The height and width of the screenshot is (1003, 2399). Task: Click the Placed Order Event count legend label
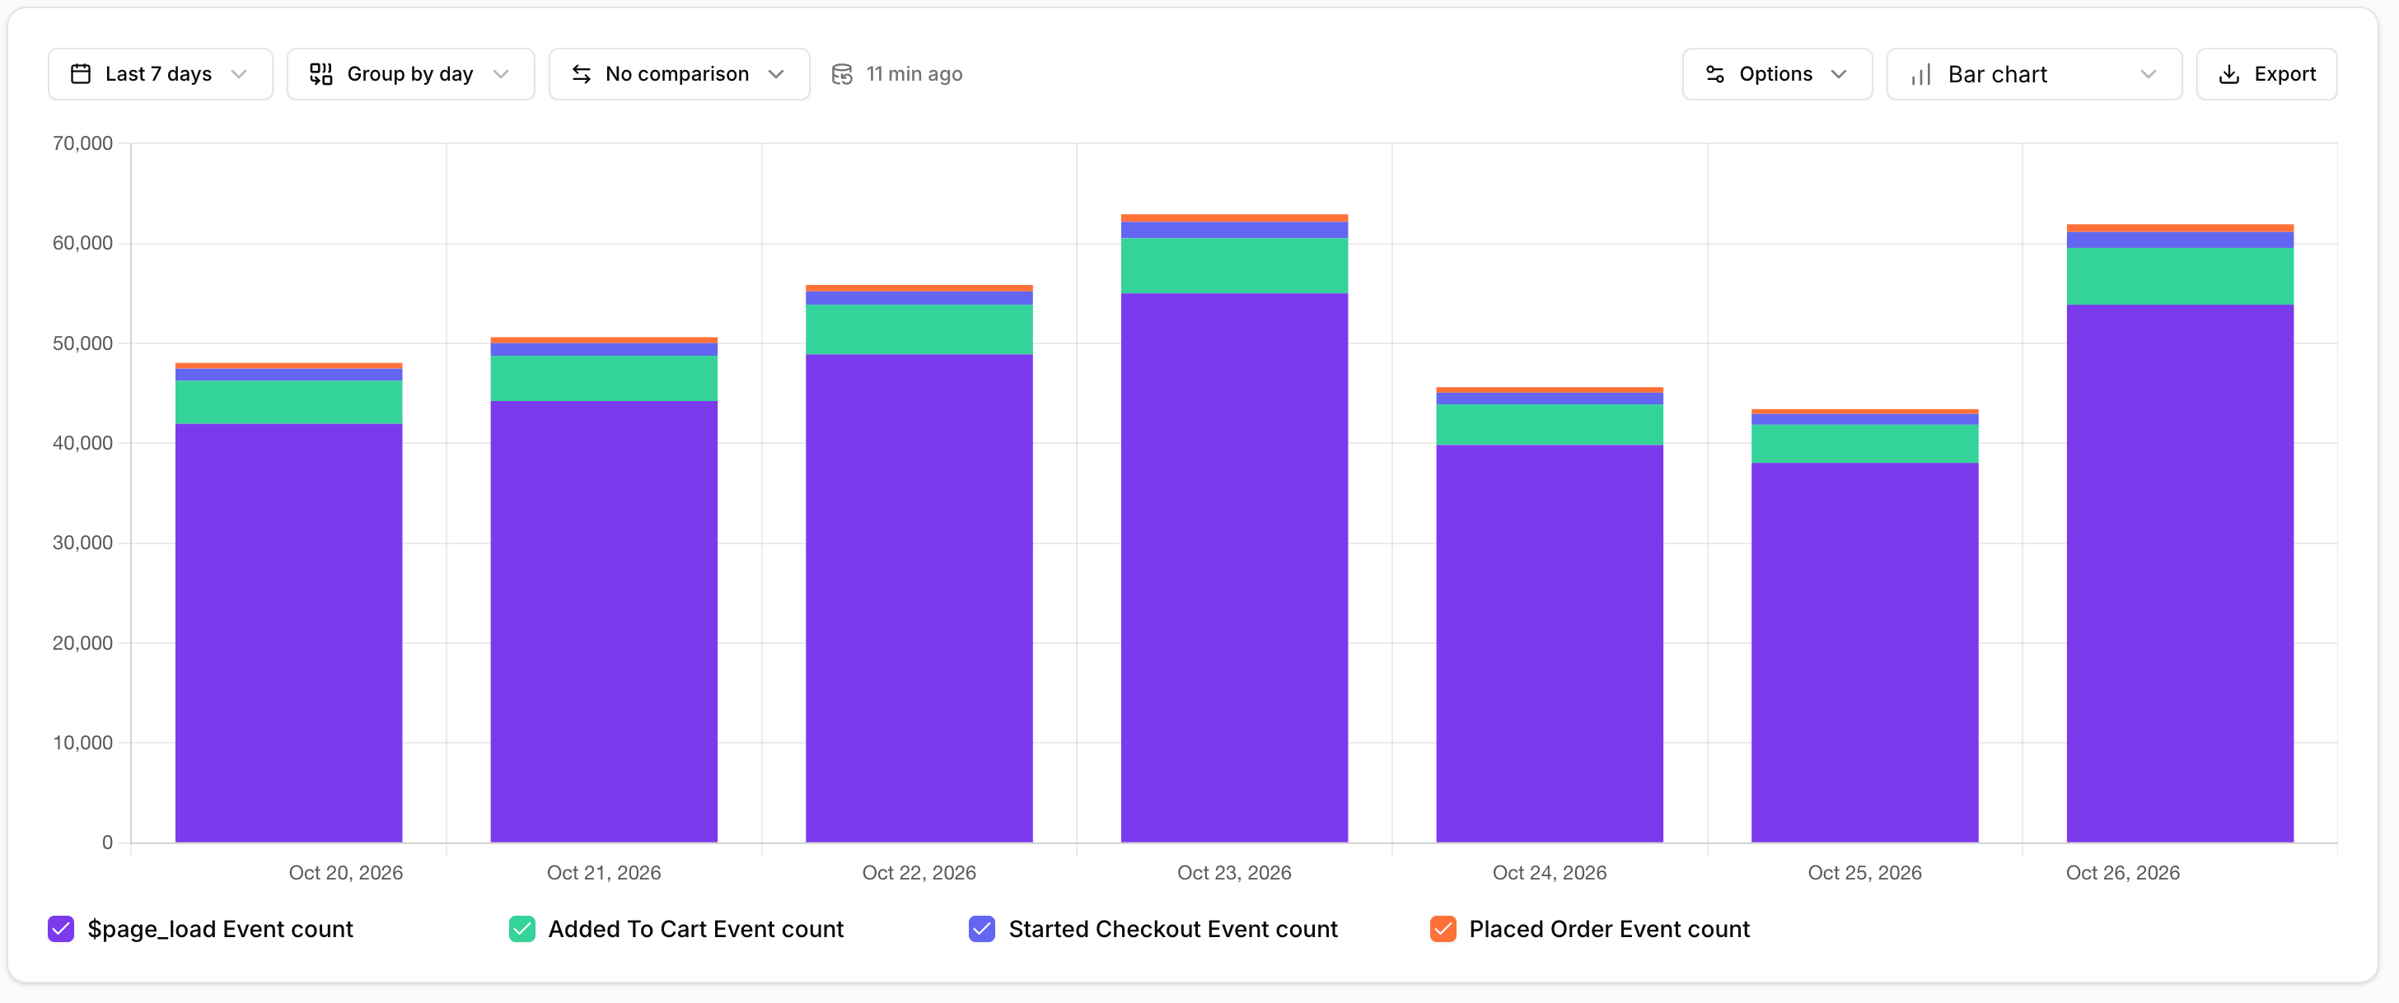coord(1609,929)
